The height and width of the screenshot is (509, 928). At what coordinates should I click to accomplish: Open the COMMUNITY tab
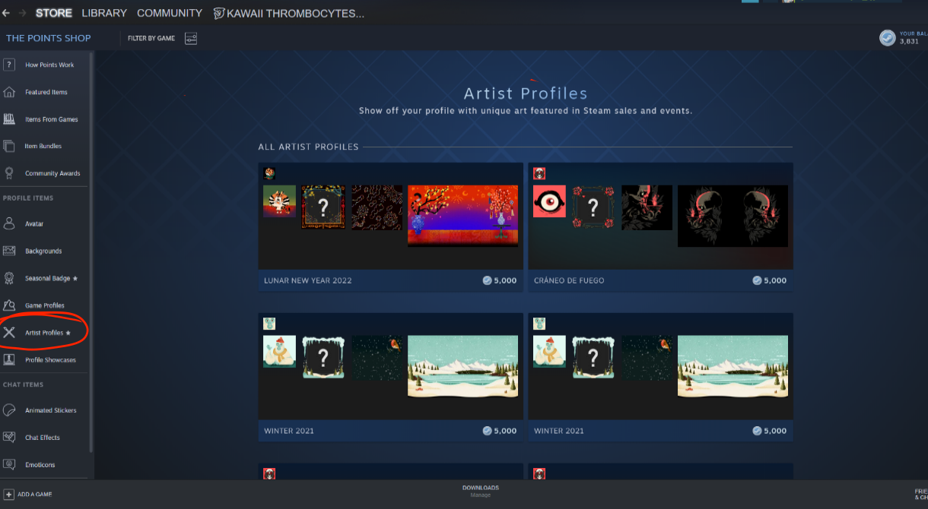[170, 13]
